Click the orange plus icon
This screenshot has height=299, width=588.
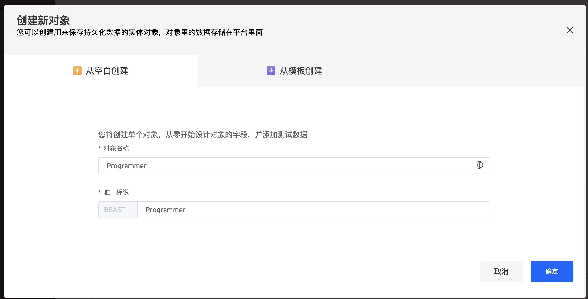(x=77, y=71)
